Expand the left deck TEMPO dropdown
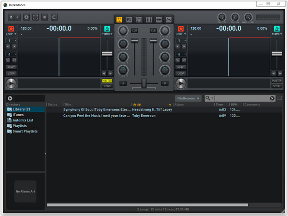The height and width of the screenshot is (216, 288). click(x=107, y=35)
